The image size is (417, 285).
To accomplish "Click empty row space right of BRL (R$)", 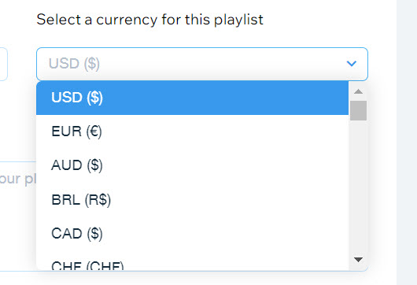I will pos(229,200).
